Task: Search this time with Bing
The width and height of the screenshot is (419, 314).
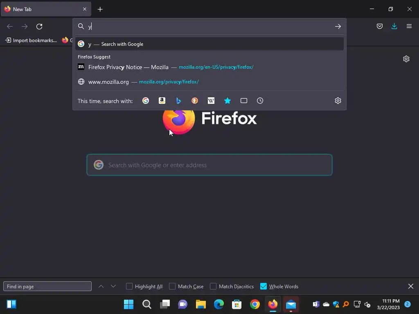Action: [x=178, y=101]
